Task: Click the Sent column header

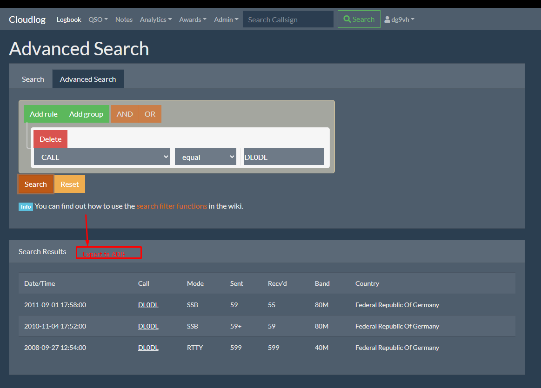Action: pyautogui.click(x=237, y=283)
